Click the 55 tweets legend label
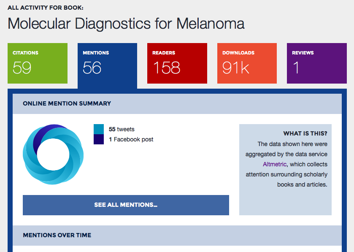The height and width of the screenshot is (252, 354). point(122,129)
